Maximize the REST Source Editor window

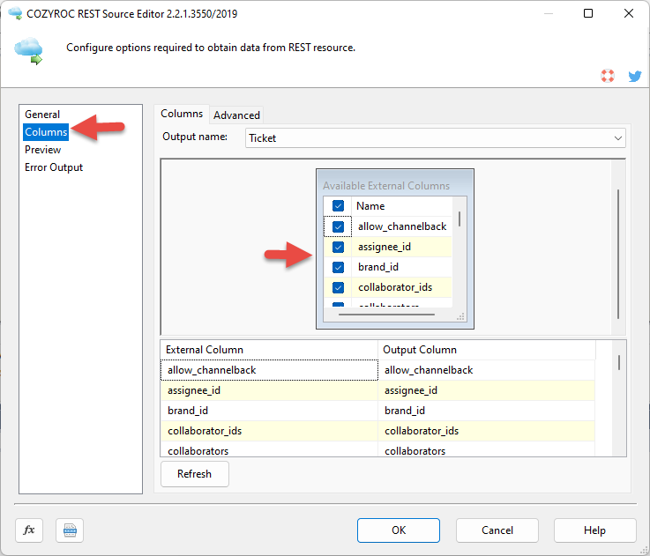click(587, 13)
